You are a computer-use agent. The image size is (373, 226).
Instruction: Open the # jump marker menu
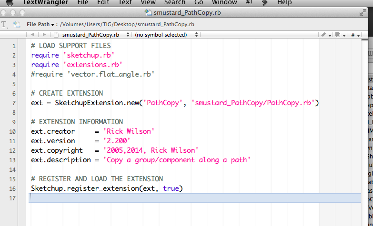(x=354, y=35)
